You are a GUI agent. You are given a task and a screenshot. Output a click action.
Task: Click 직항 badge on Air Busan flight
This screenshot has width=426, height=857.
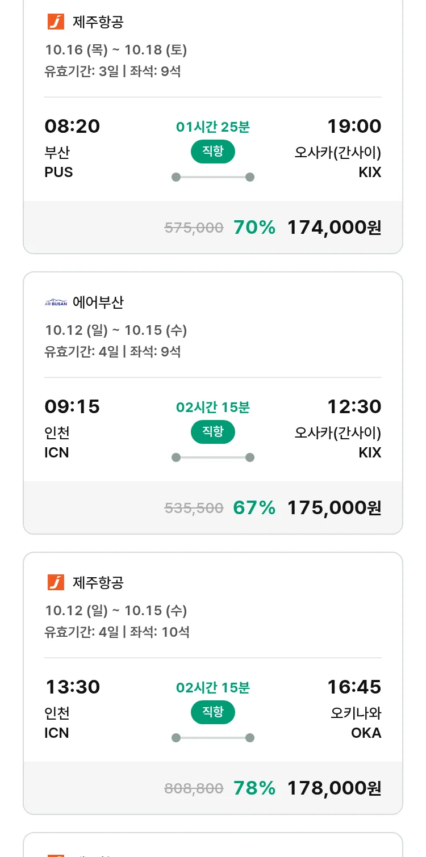click(x=212, y=432)
